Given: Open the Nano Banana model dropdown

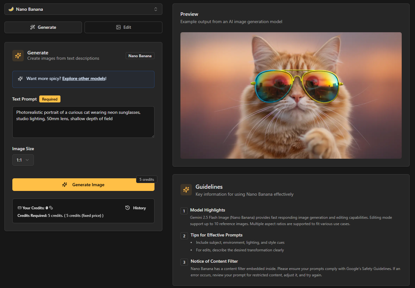Looking at the screenshot, I should click(83, 9).
